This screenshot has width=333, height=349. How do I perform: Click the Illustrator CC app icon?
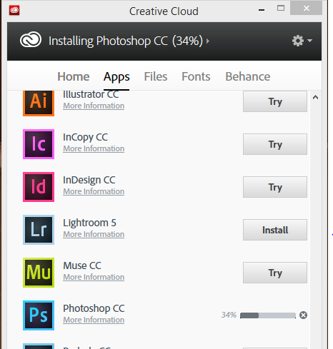[39, 103]
